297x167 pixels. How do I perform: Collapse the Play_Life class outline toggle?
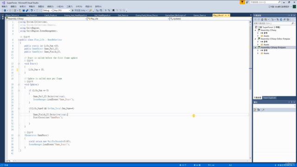19,40
